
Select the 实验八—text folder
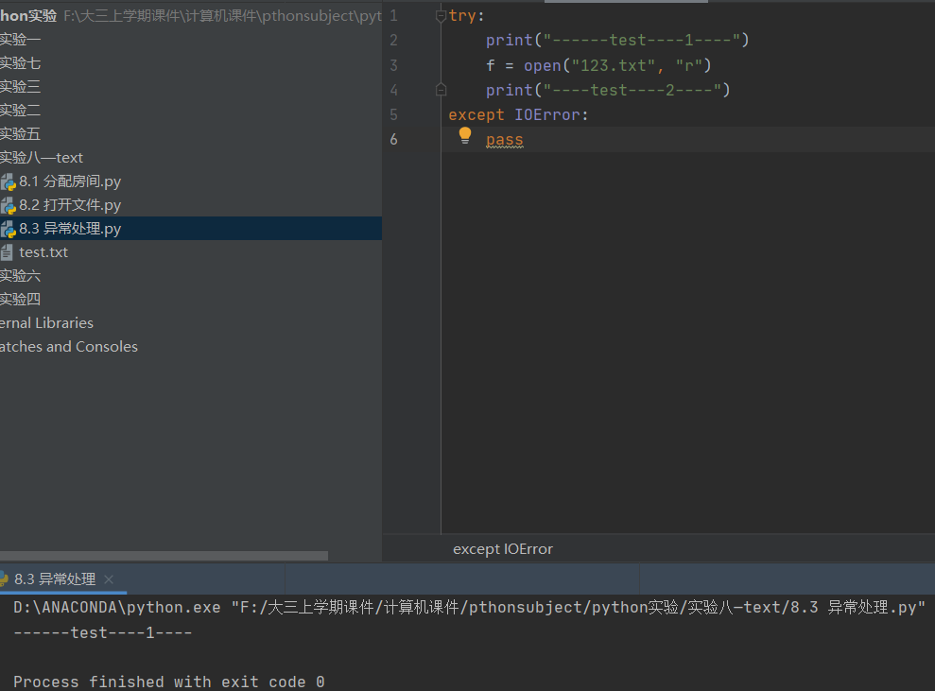click(42, 158)
